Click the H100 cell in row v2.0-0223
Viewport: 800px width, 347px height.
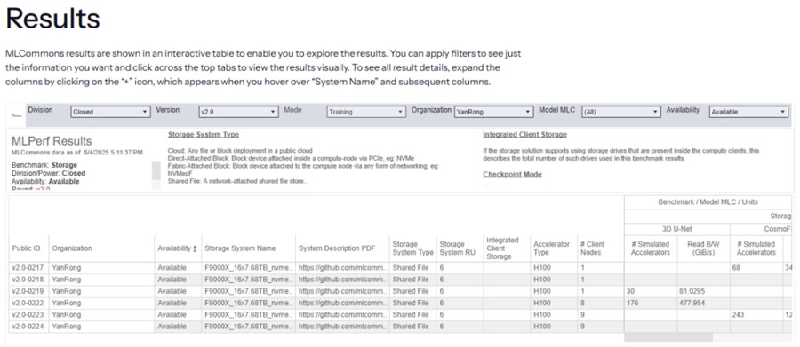542,315
